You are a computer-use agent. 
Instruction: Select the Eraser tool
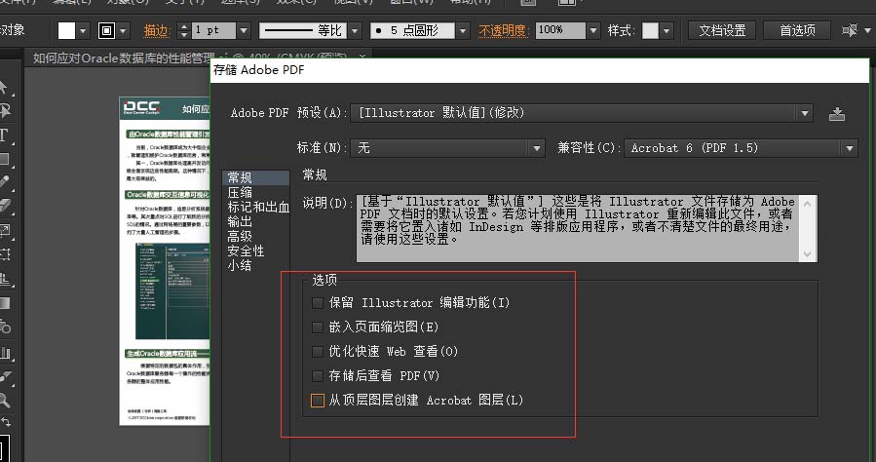5,206
